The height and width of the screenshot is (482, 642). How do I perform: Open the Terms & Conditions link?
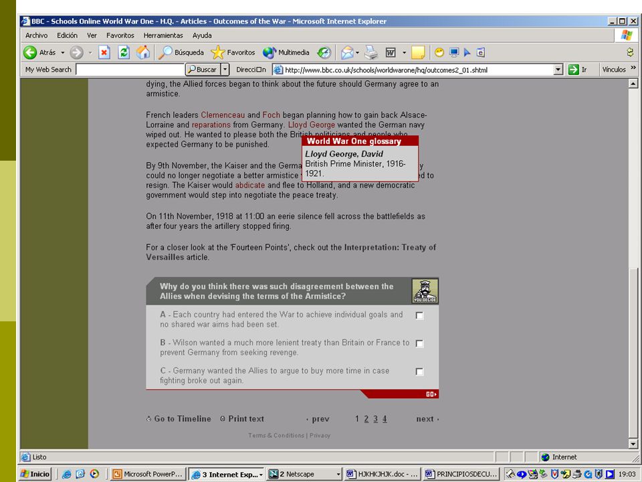276,435
